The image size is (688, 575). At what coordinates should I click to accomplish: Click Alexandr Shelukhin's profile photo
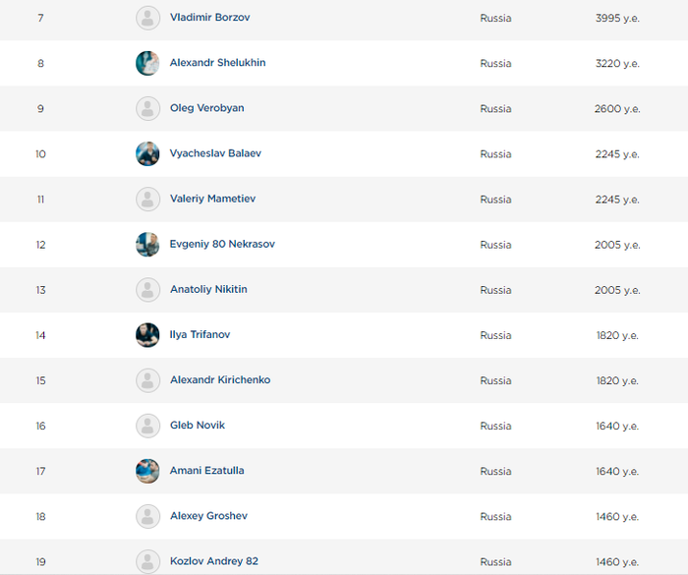(147, 63)
